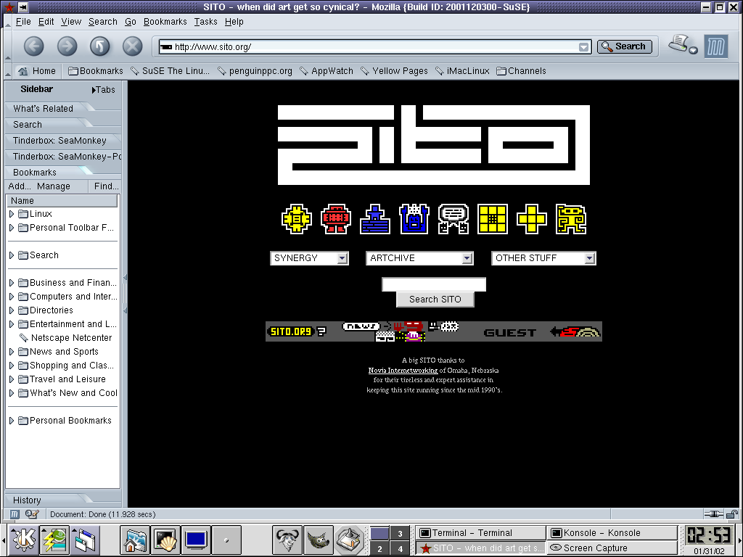Open the home folder taskbar icon

click(x=135, y=539)
